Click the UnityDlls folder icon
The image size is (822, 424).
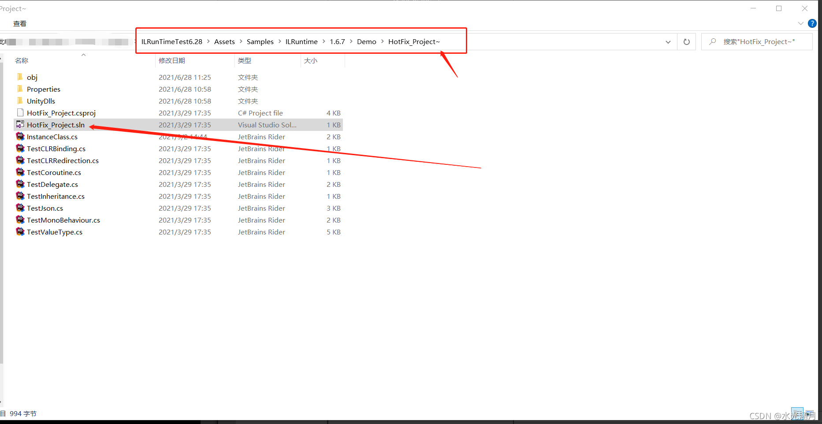[20, 101]
